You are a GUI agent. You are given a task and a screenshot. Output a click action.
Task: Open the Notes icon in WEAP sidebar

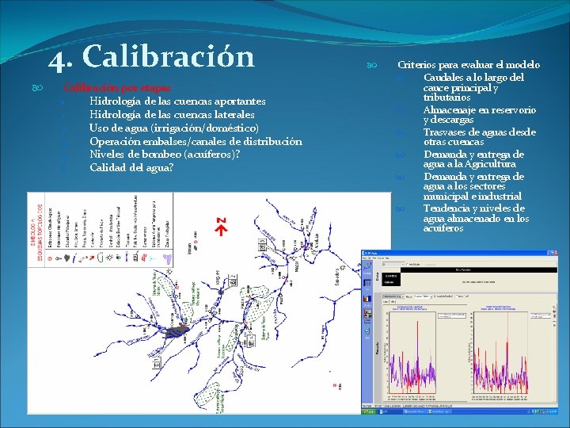pos(367,331)
